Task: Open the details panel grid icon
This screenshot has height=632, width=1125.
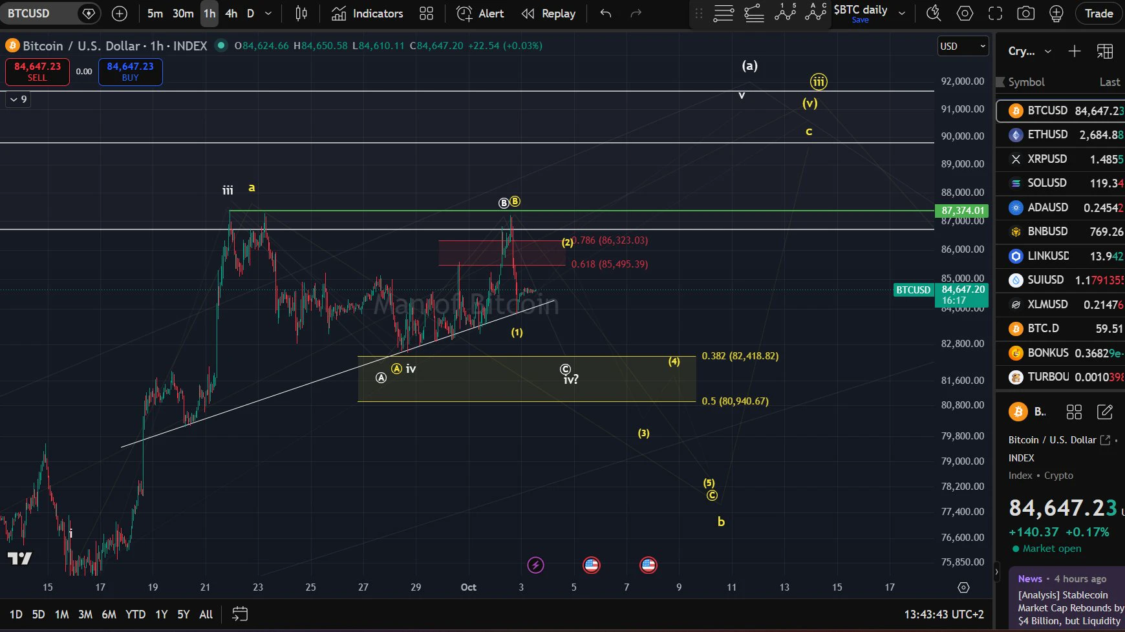Action: tap(1074, 412)
